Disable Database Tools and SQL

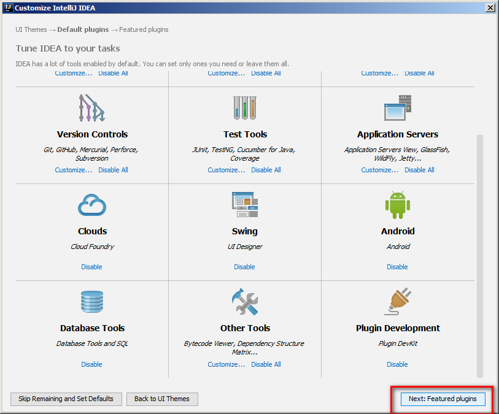[x=91, y=364]
